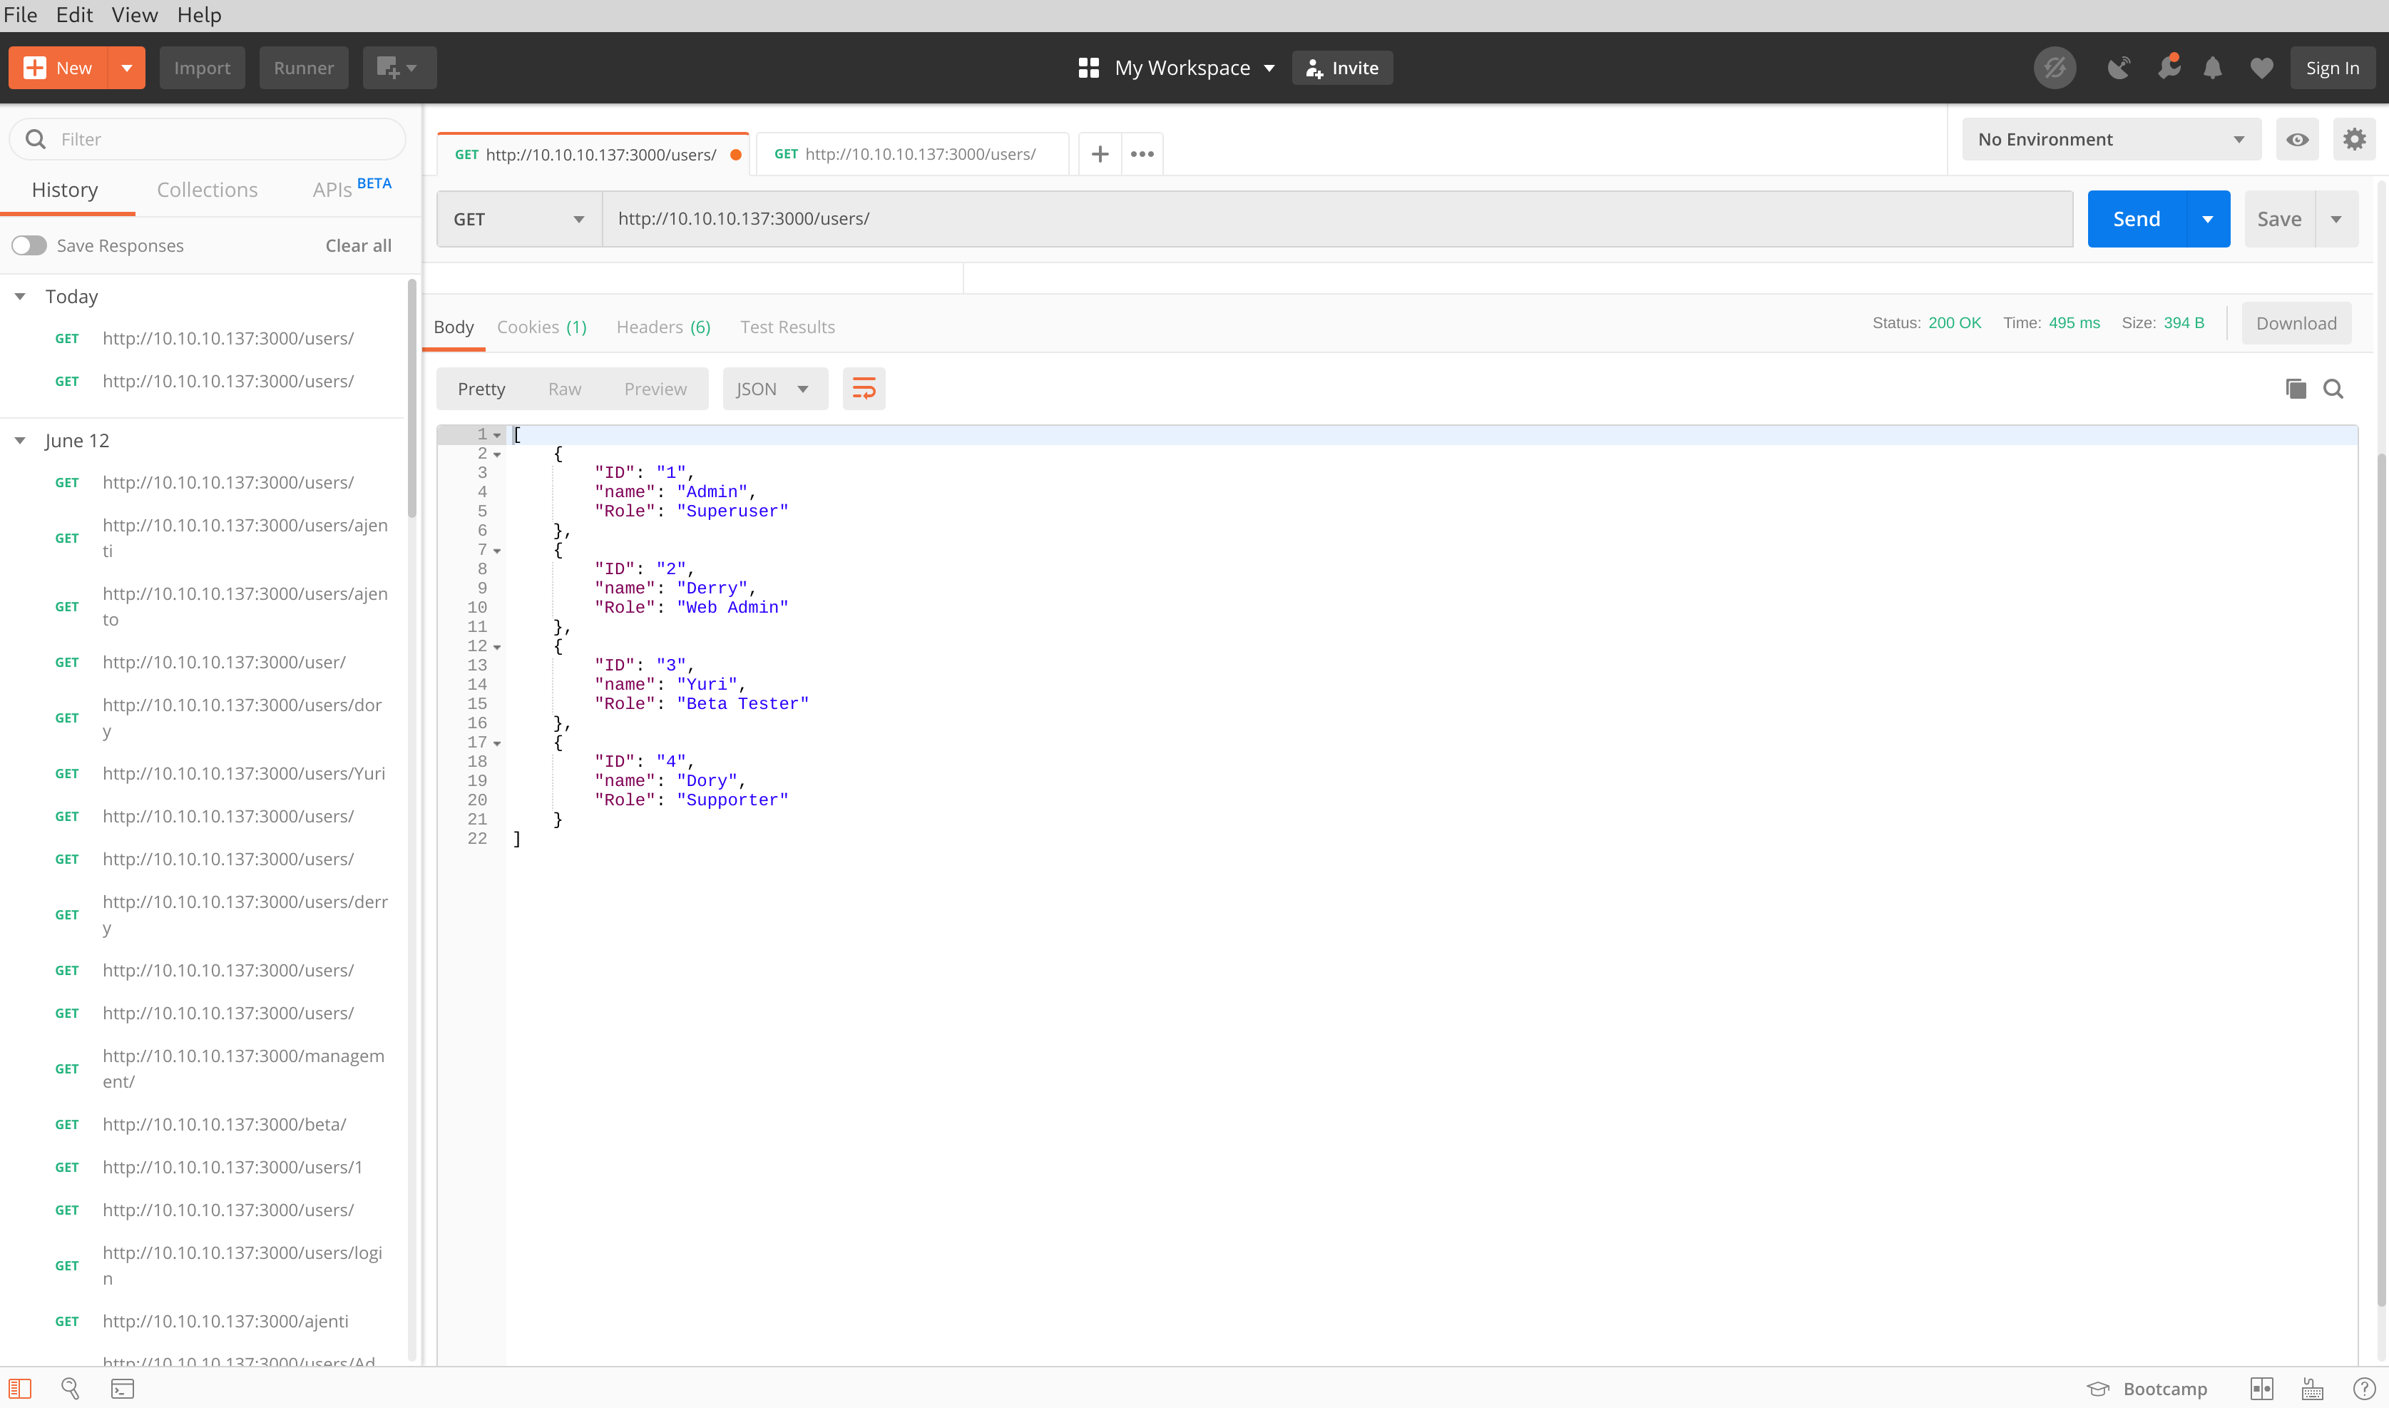Open the Find and Replace icon
The width and height of the screenshot is (2389, 1408).
(70, 1388)
